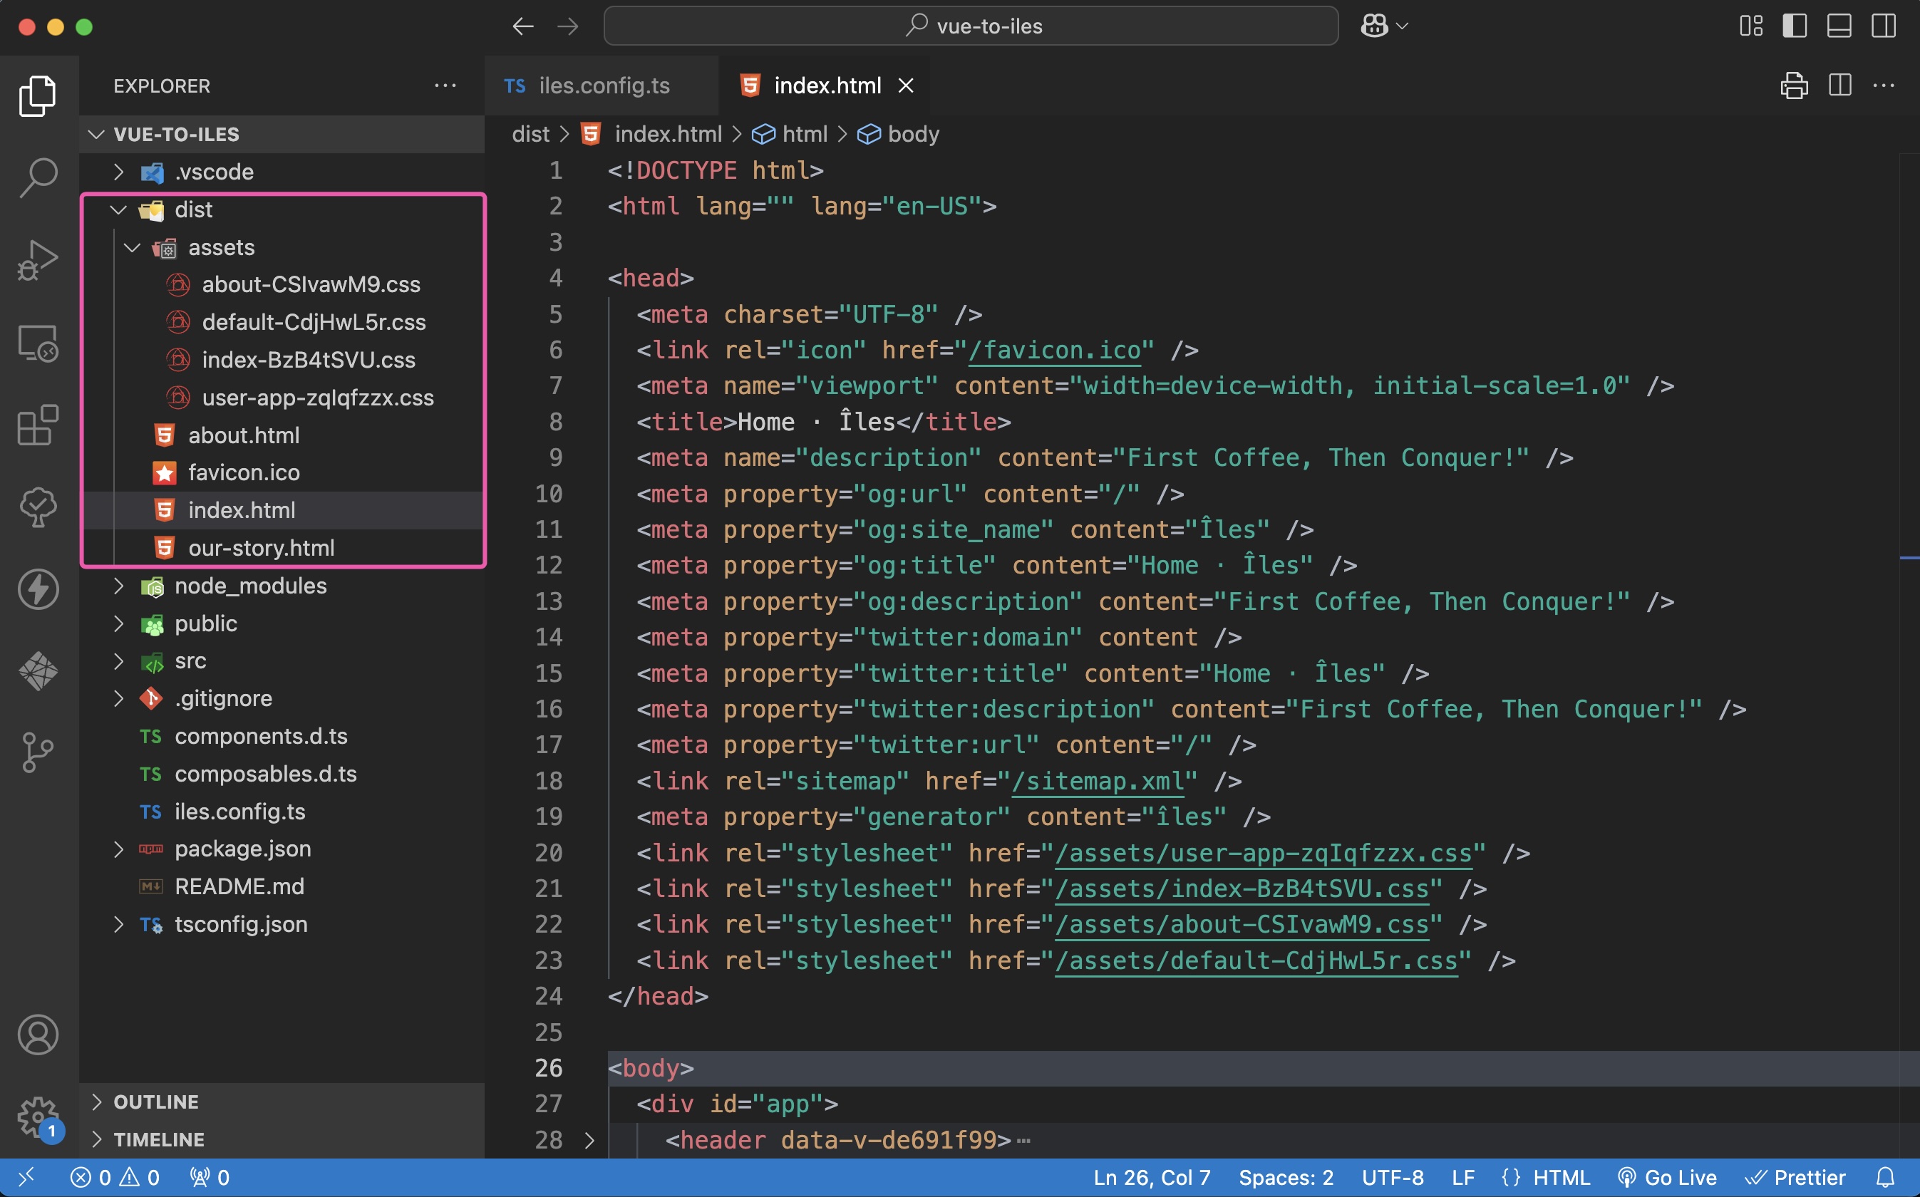Split the editor to the right

(1840, 85)
